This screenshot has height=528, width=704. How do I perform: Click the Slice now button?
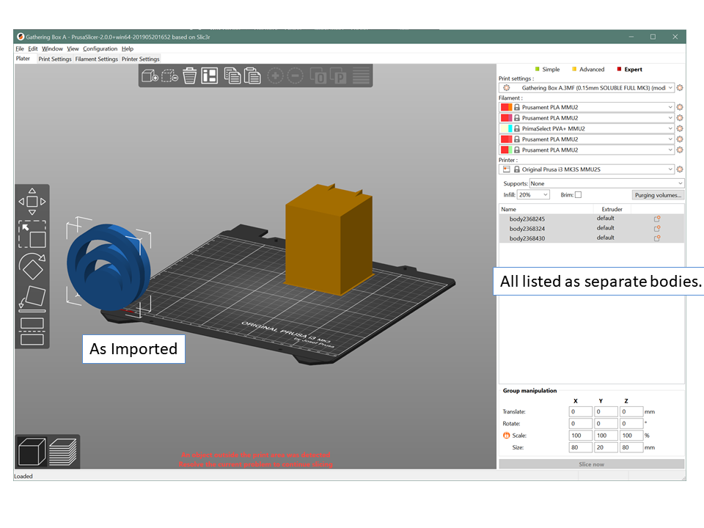(591, 464)
